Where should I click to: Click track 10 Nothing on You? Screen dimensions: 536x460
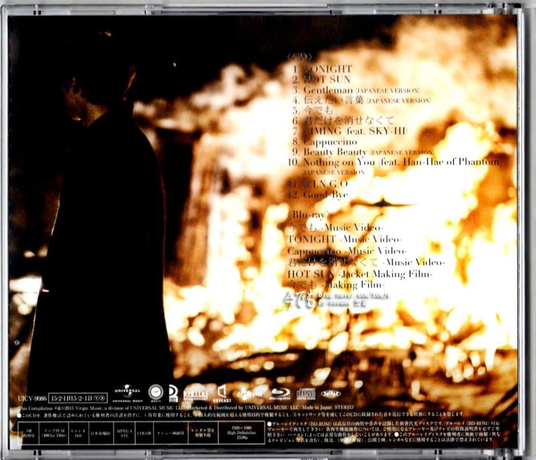395,166
